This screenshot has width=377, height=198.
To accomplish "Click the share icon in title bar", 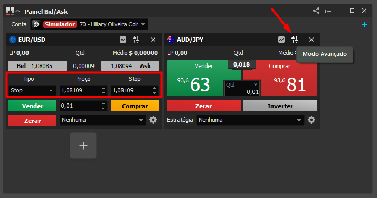I will coord(316,11).
